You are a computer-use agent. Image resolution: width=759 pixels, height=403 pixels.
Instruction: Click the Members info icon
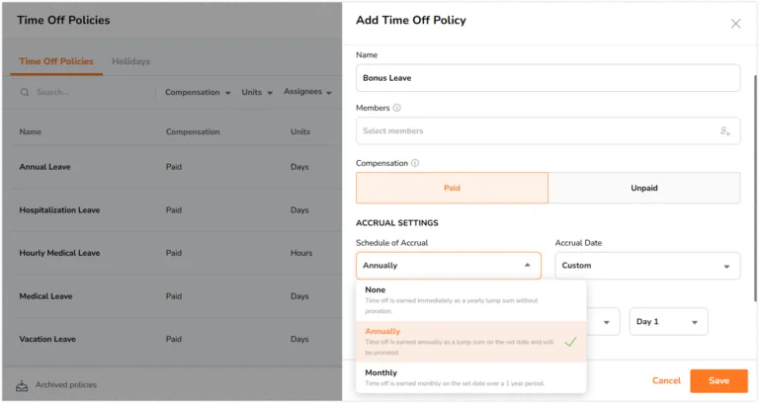[397, 108]
